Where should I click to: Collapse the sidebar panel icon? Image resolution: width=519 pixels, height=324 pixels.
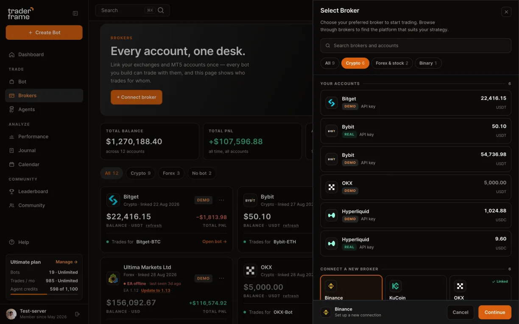click(x=75, y=14)
